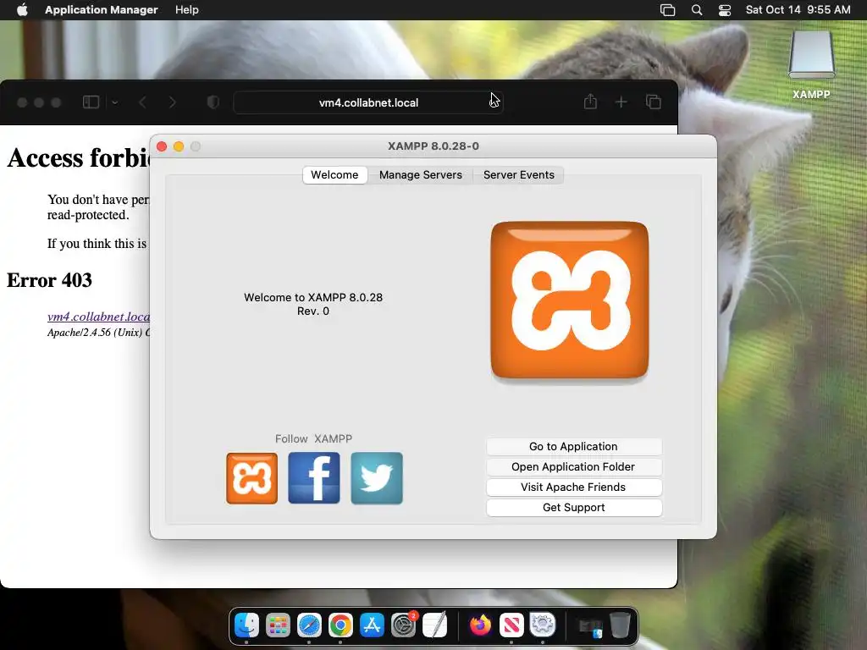This screenshot has width=867, height=650.
Task: Click the Safari privacy shield icon
Action: pyautogui.click(x=213, y=102)
